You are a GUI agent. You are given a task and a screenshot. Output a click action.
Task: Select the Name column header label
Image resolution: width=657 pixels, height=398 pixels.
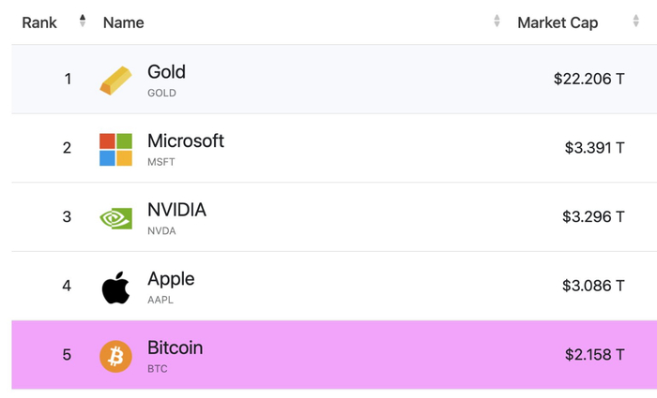pos(124,22)
